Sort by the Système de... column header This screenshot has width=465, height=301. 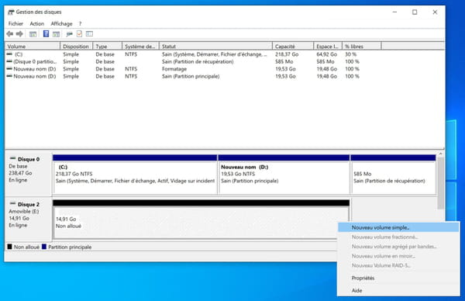[140, 47]
